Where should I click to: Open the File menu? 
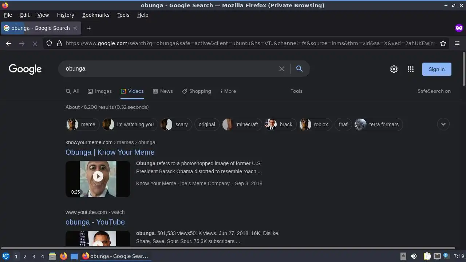point(8,15)
